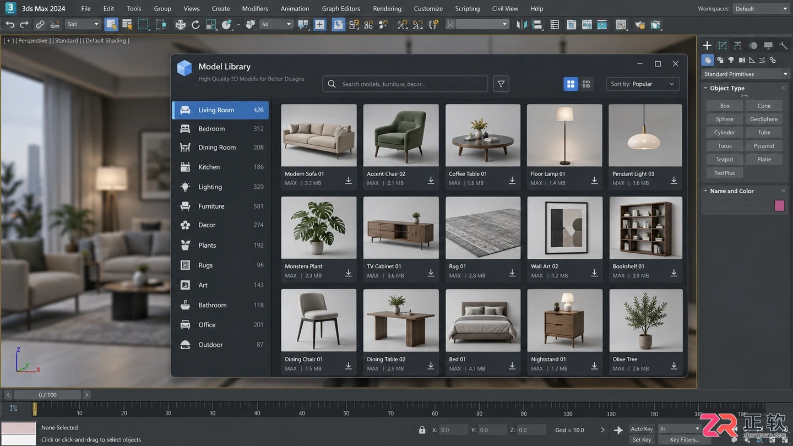Open the Rendering menu

387,9
